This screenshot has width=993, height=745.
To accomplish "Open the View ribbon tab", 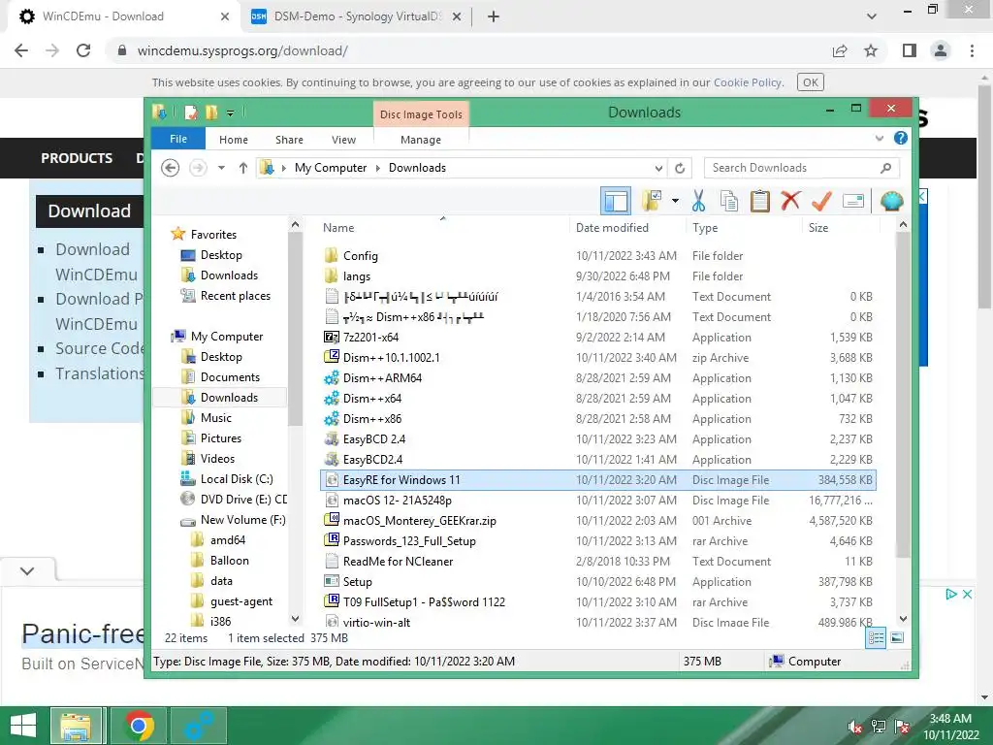I will (x=344, y=140).
